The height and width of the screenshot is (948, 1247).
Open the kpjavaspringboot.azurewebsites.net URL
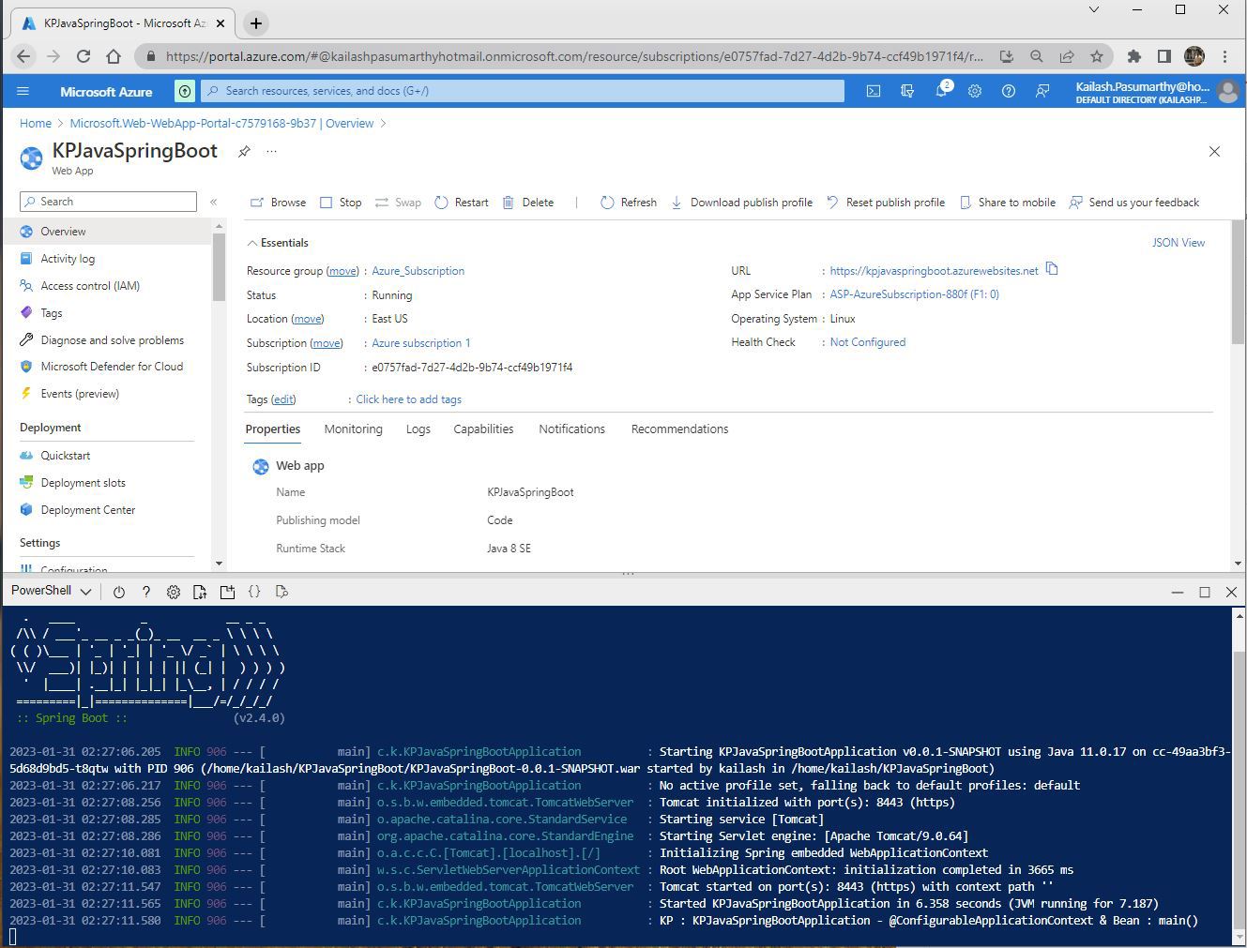click(934, 271)
